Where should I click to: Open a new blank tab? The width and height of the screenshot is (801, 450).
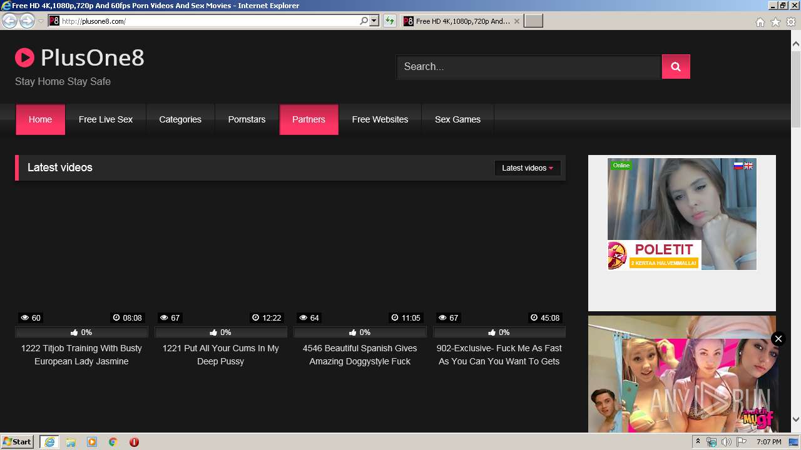[x=533, y=21]
